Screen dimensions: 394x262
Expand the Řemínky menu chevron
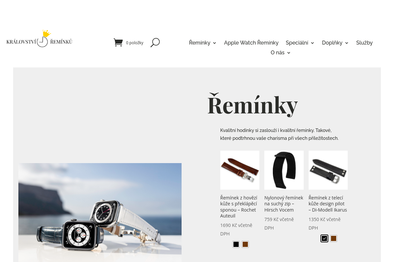(214, 43)
